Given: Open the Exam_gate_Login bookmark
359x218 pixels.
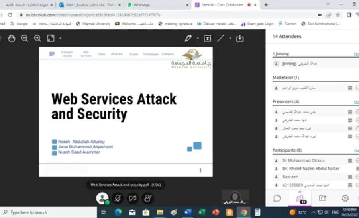Looking at the screenshot, I should coord(257,24).
